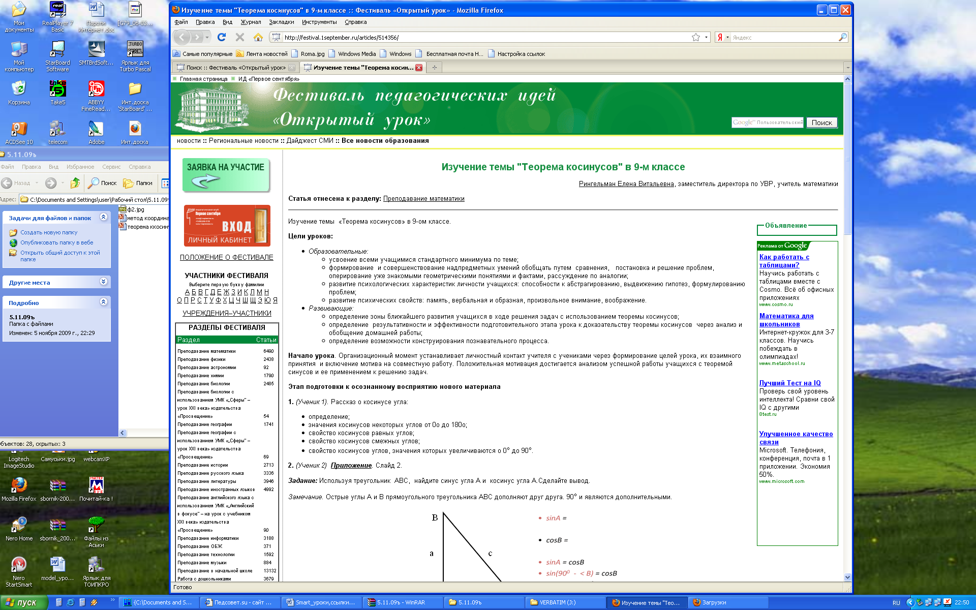Viewport: 976px width, 610px height.
Task: Close the 'Изучение темы' tab
Action: (x=419, y=68)
